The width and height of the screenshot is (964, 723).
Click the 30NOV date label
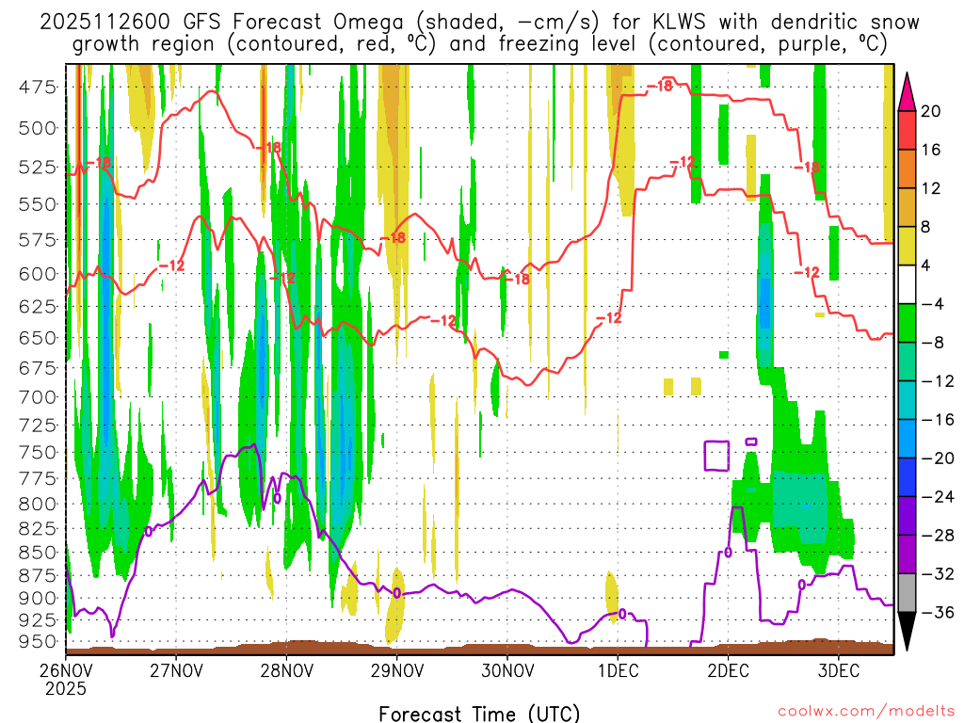coord(507,669)
